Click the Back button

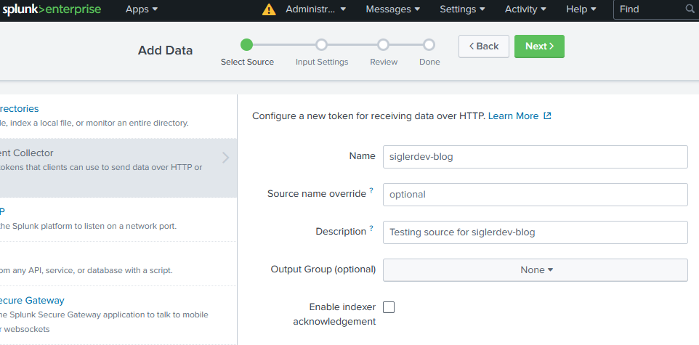(x=484, y=46)
